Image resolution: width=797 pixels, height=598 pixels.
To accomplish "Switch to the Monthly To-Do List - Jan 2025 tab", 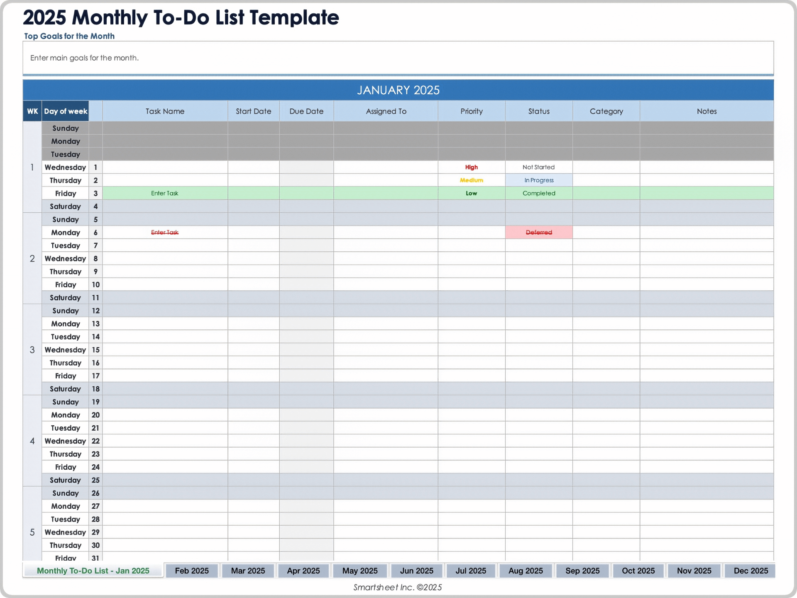I will (93, 571).
